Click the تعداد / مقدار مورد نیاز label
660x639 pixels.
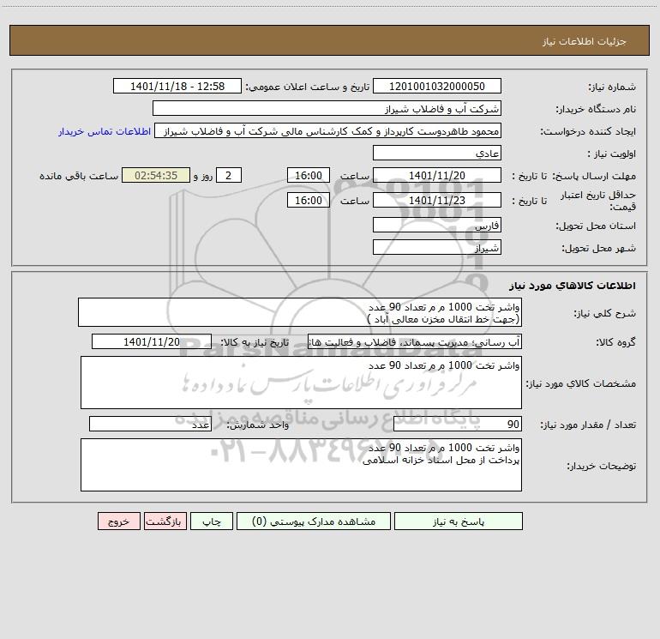[x=588, y=425]
